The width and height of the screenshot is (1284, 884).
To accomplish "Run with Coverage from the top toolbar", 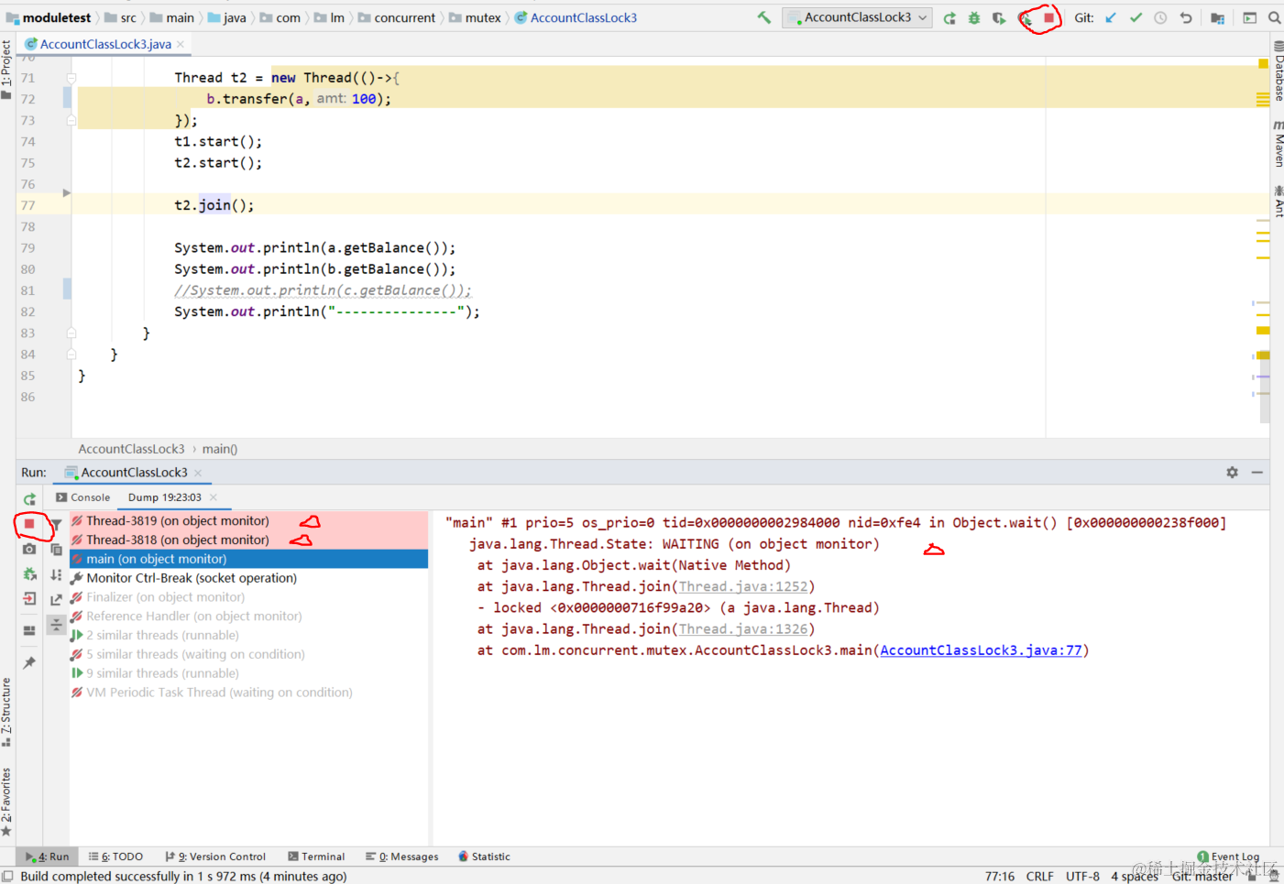I will pyautogui.click(x=999, y=17).
